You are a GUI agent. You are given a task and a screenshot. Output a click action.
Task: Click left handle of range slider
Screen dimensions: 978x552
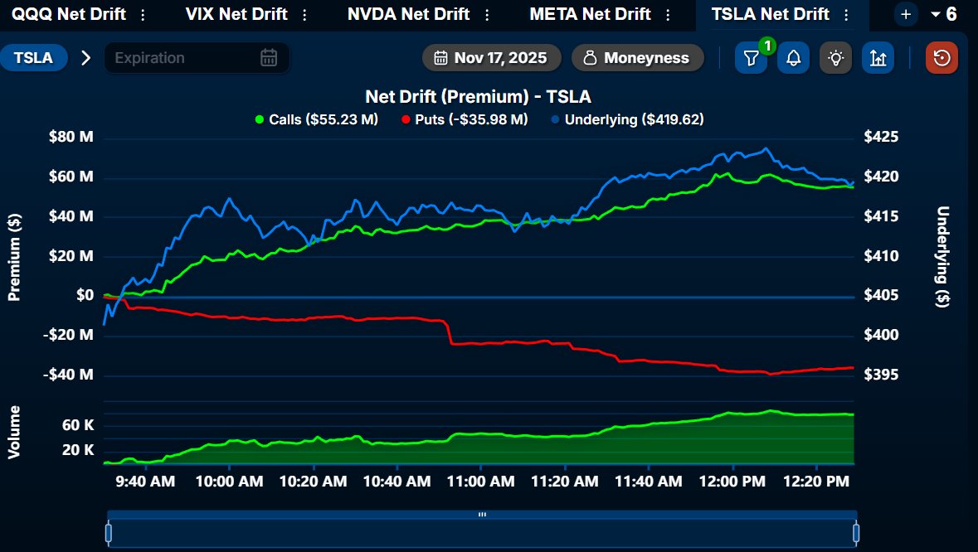coord(109,533)
